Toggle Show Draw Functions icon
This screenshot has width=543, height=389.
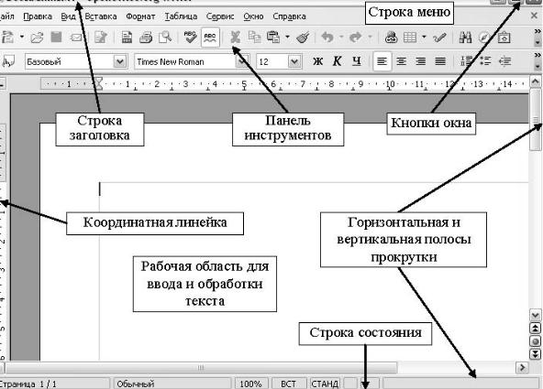(439, 38)
